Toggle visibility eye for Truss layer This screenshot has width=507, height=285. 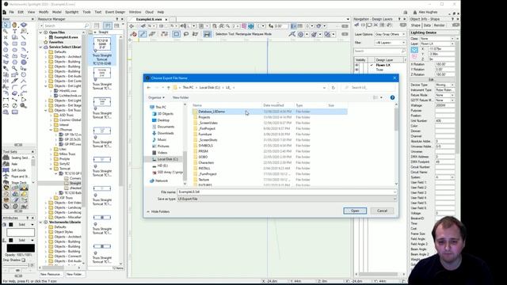tap(357, 70)
